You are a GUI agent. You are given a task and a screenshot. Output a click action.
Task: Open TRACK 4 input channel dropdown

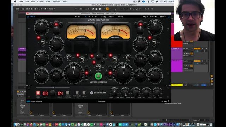pos(188,51)
